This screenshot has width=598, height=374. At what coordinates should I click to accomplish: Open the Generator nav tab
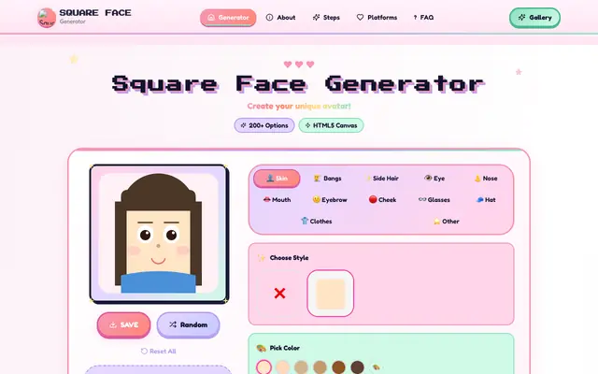tap(228, 18)
